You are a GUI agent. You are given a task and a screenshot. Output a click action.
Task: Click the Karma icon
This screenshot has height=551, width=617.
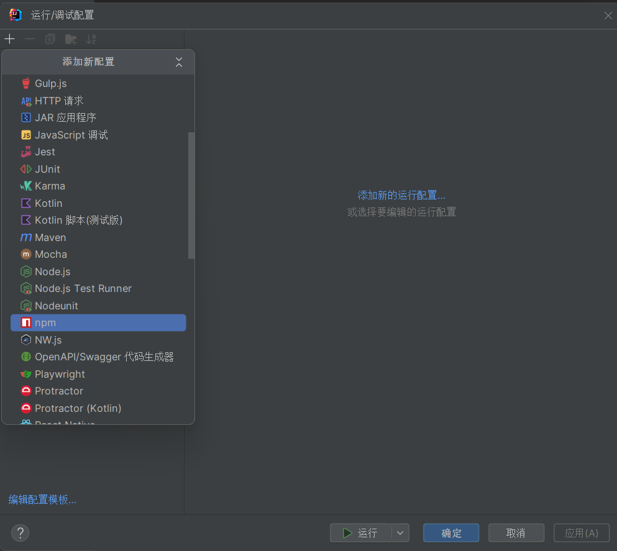26,186
